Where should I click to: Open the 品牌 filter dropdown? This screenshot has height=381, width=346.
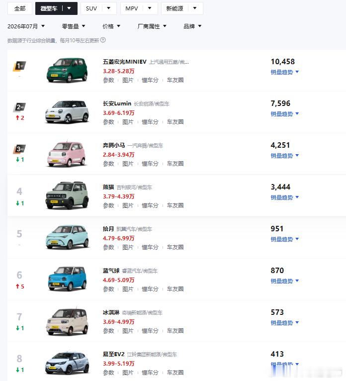click(192, 26)
